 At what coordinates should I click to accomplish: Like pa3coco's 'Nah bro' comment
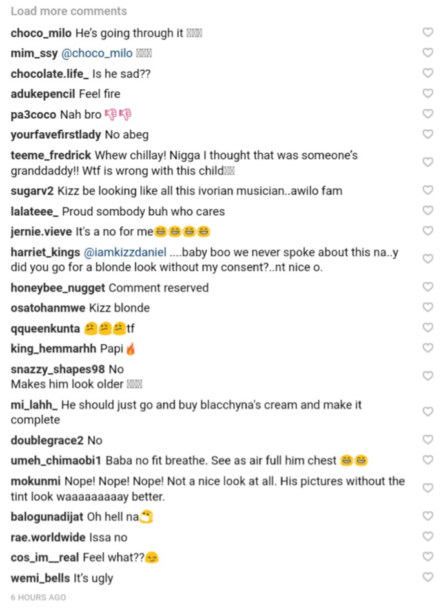coord(427,114)
